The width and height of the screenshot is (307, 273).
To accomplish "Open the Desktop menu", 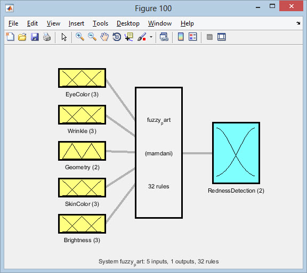I will [128, 23].
